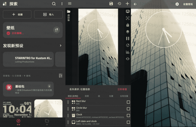
Task: Expand the discover new presets chevron
Action: click(x=60, y=46)
